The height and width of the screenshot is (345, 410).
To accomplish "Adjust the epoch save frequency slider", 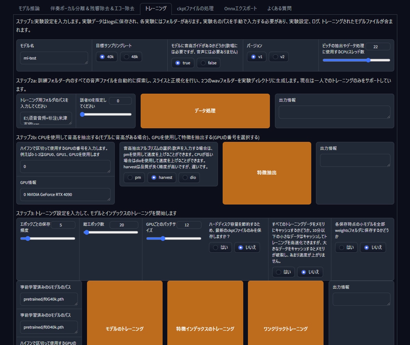I will (x=47, y=239).
